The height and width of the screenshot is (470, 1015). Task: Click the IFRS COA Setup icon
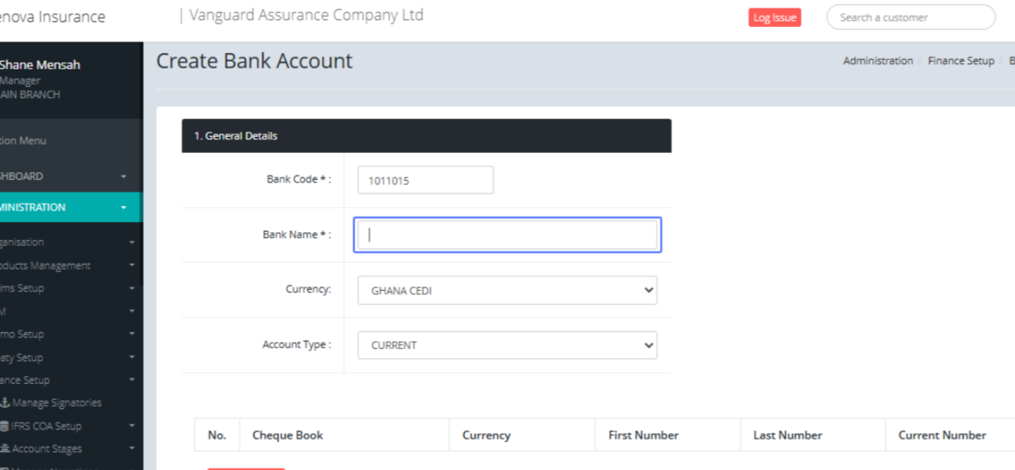pos(5,426)
